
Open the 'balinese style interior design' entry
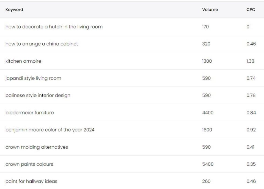pyautogui.click(x=38, y=95)
